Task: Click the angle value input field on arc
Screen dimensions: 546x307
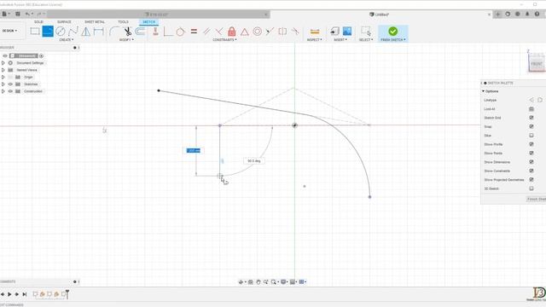Action: [254, 161]
